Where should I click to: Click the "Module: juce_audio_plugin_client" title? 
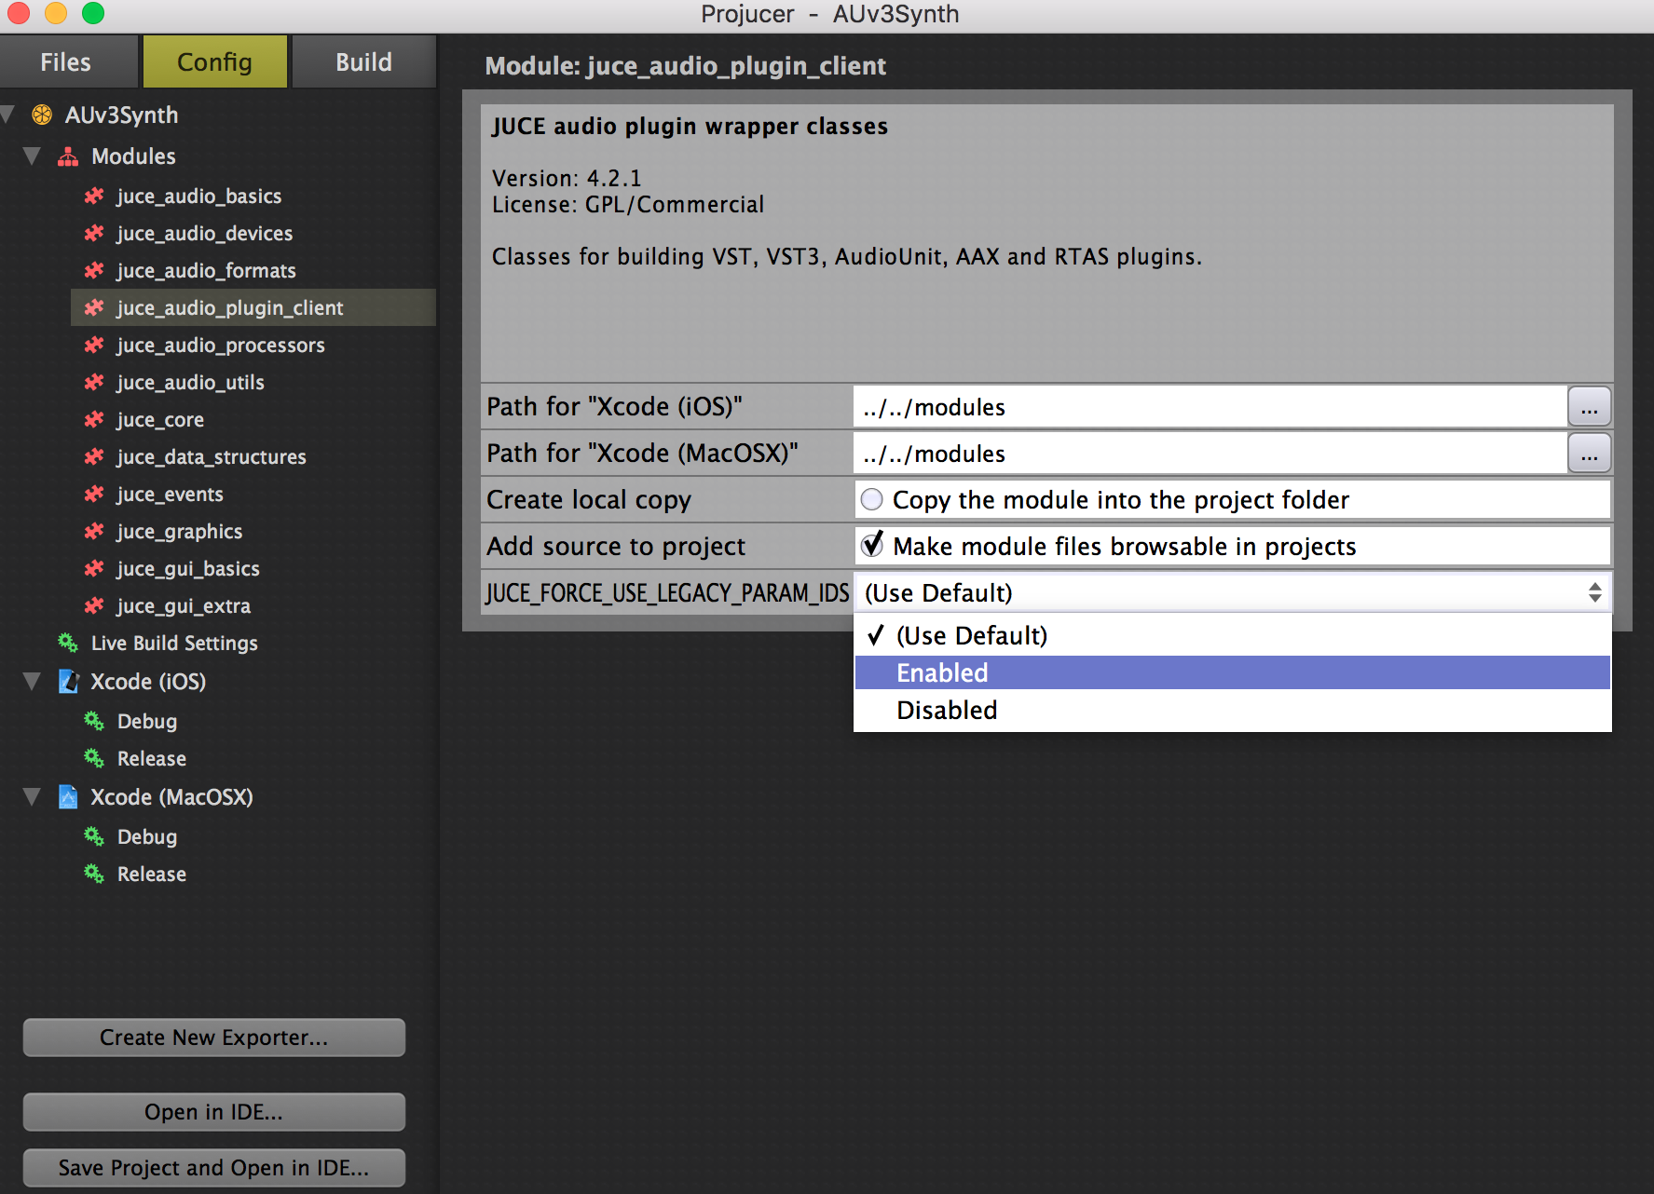point(686,66)
